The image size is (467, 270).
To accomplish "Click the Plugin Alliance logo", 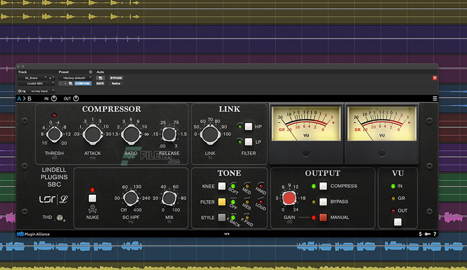I will [x=34, y=234].
